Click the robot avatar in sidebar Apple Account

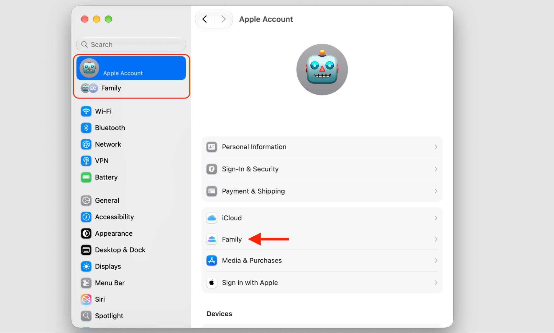[89, 68]
